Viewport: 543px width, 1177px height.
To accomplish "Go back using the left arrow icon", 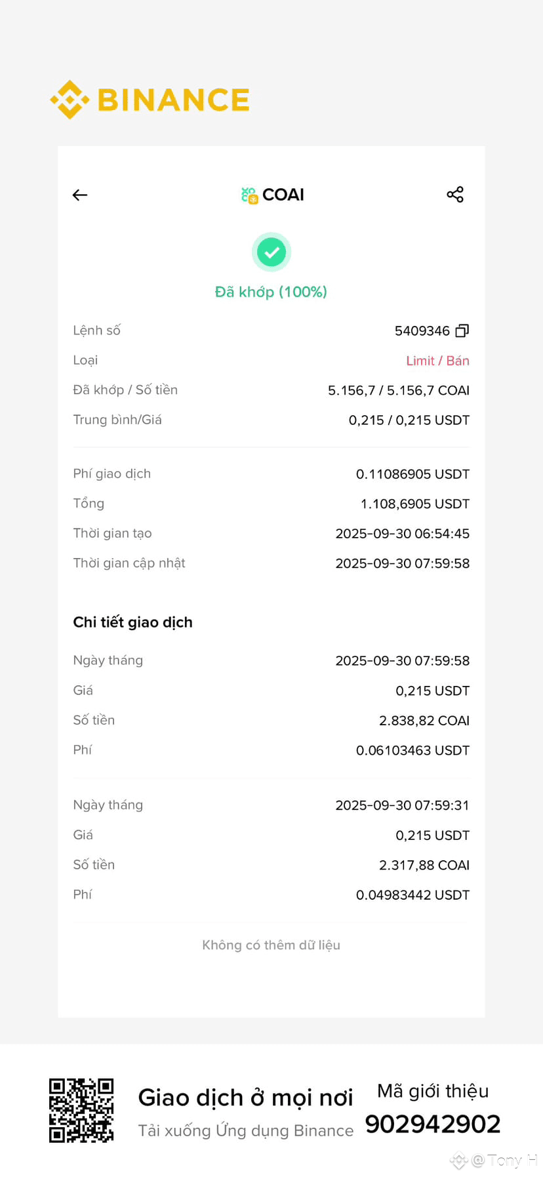I will (x=80, y=195).
